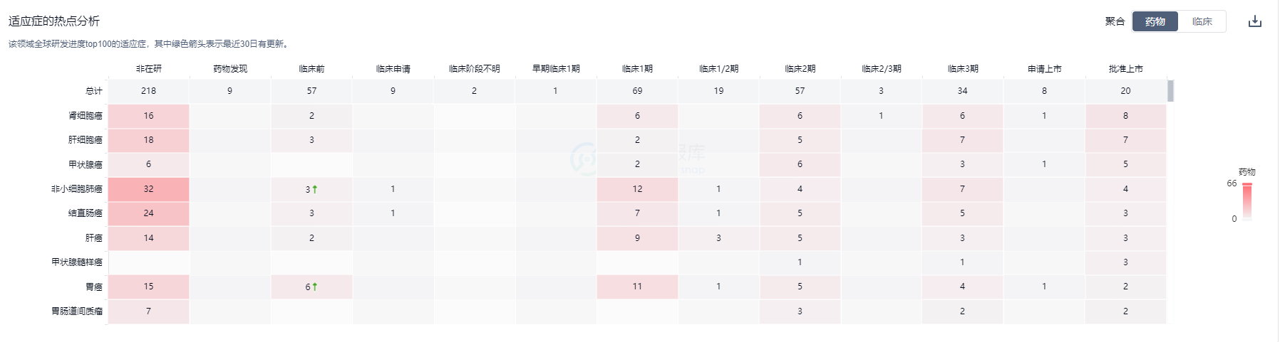Click the 非在研 column header

click(x=149, y=69)
